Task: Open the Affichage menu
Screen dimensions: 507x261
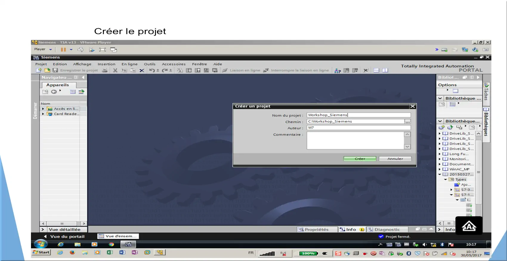Action: pos(82,64)
